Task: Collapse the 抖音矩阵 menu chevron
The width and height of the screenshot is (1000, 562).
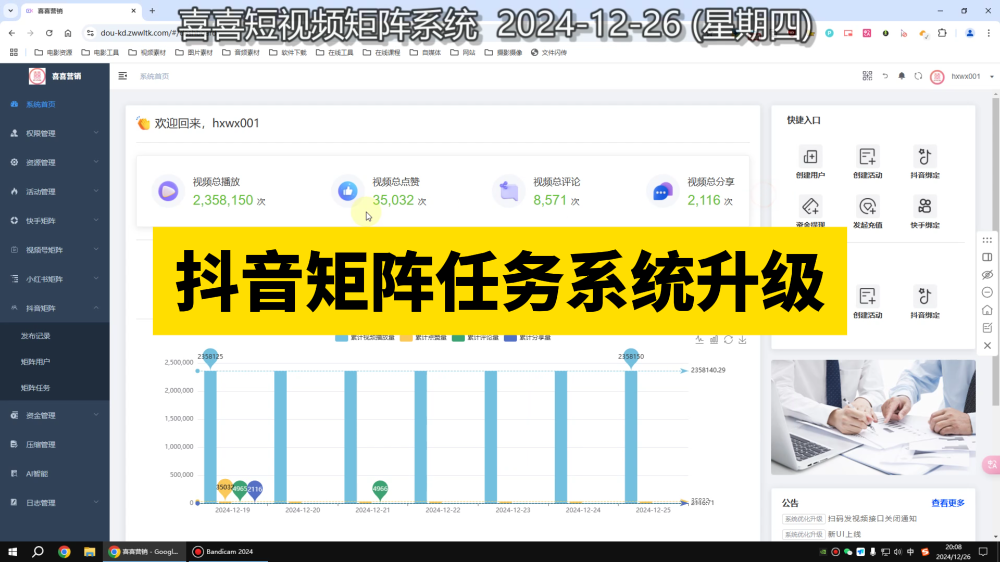Action: pyautogui.click(x=96, y=308)
